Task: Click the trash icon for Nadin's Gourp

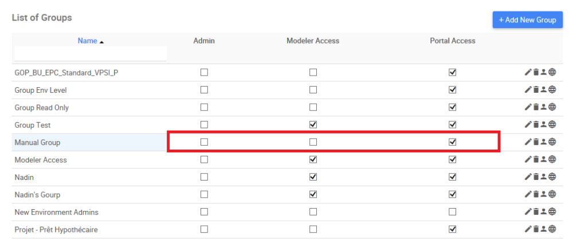Action: click(536, 194)
